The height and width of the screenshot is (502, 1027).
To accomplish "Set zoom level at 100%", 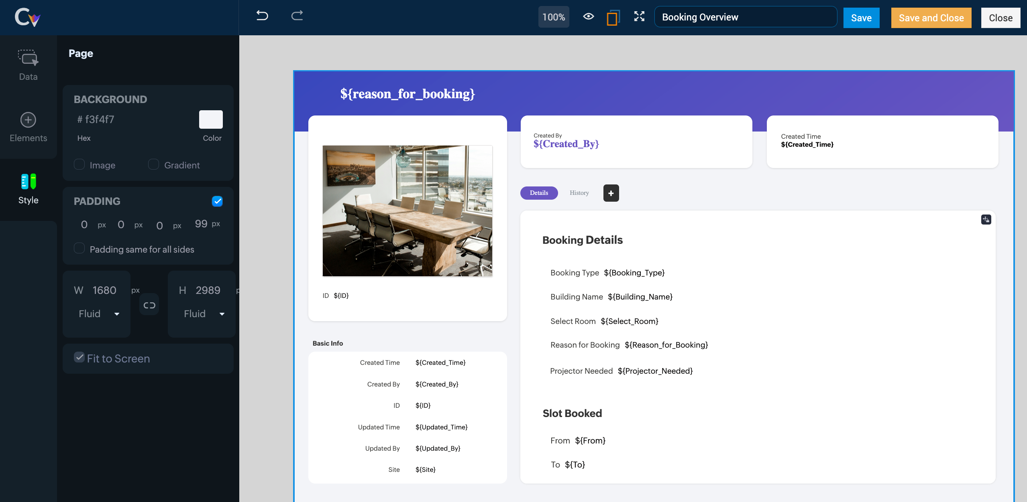I will click(553, 17).
